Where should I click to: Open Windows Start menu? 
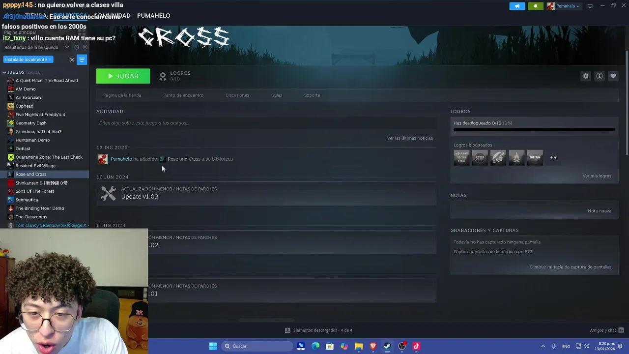213,346
